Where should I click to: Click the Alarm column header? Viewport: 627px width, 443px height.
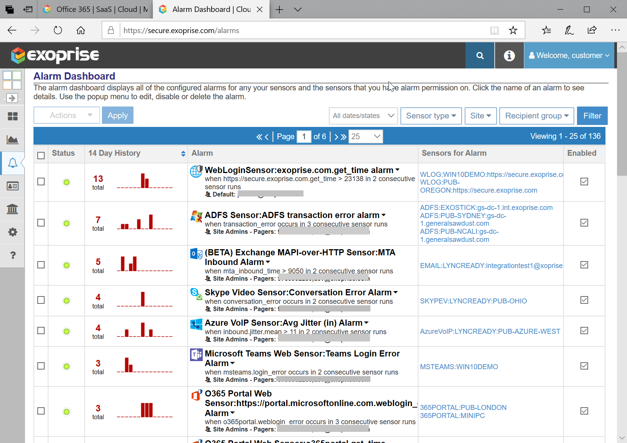point(202,153)
